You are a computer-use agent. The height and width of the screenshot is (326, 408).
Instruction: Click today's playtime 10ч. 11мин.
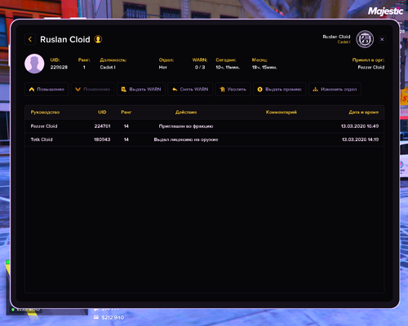pos(228,67)
